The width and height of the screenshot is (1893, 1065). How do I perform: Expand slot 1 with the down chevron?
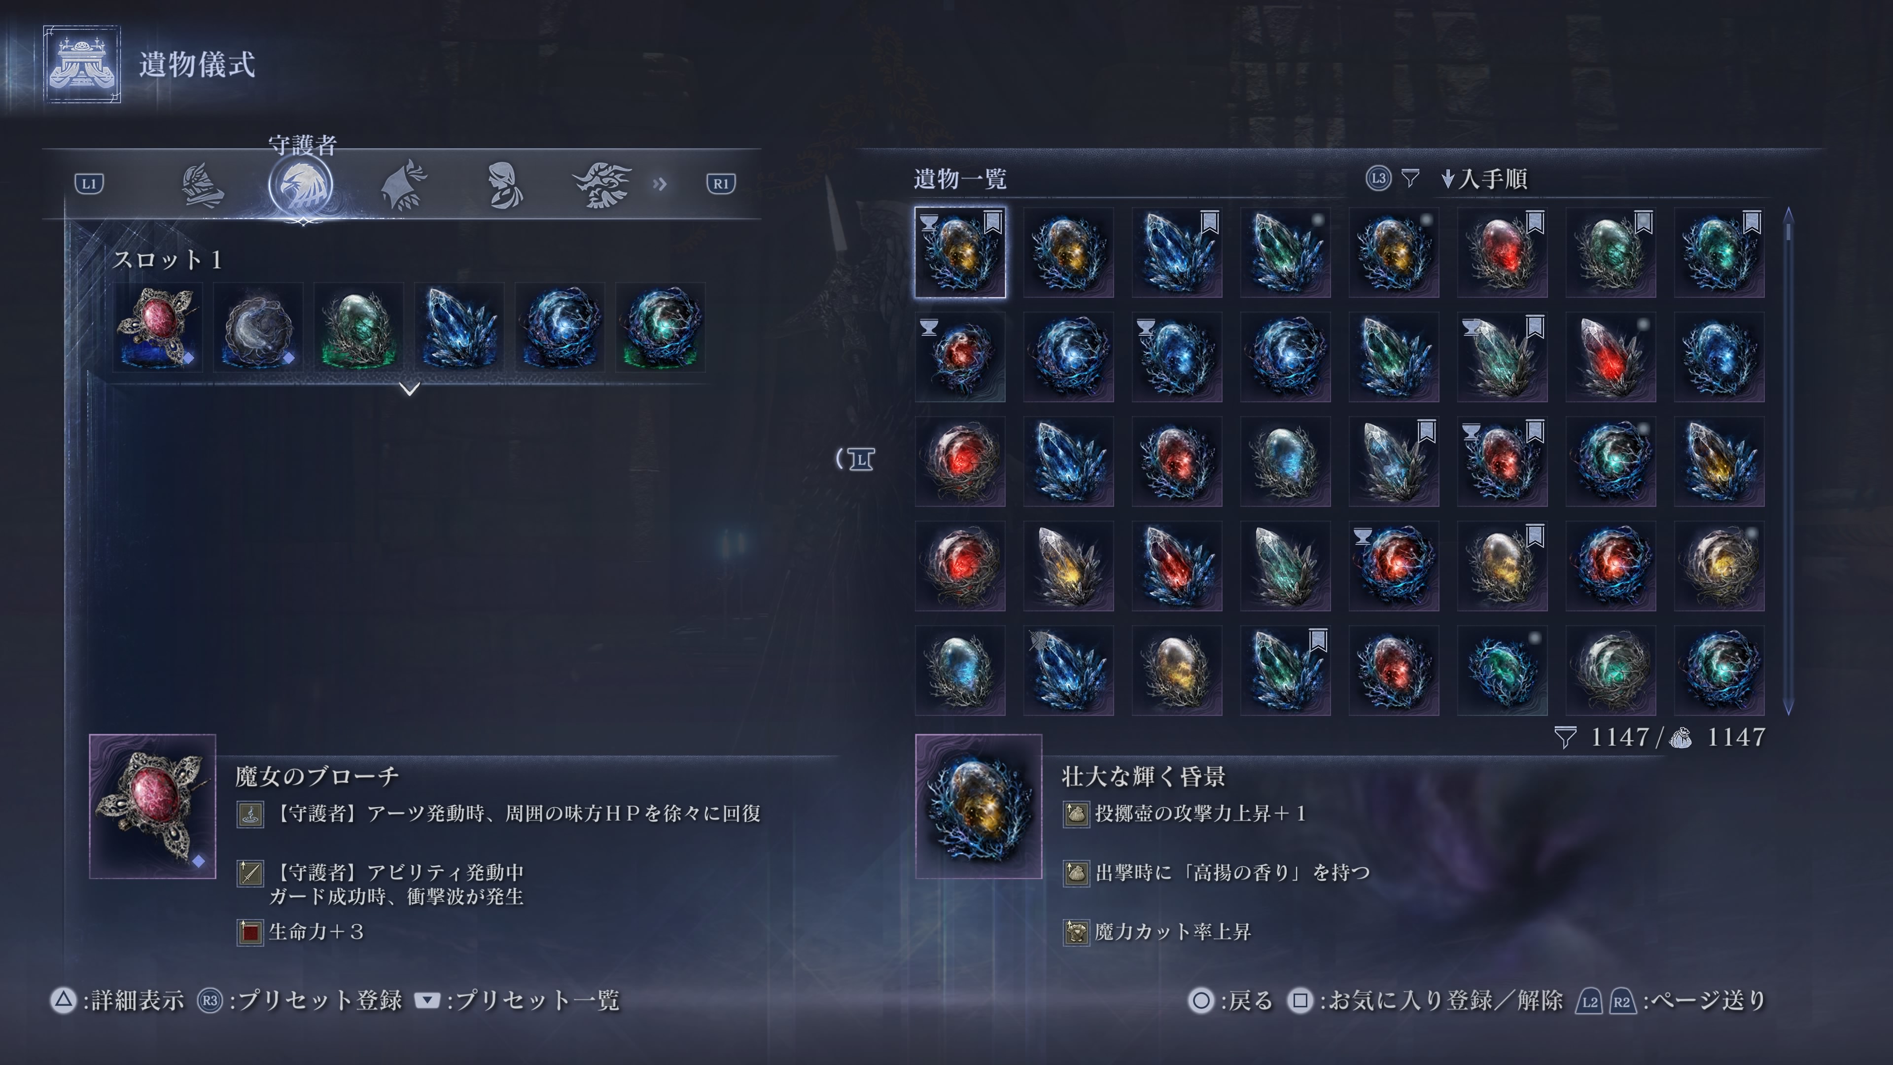click(x=410, y=388)
